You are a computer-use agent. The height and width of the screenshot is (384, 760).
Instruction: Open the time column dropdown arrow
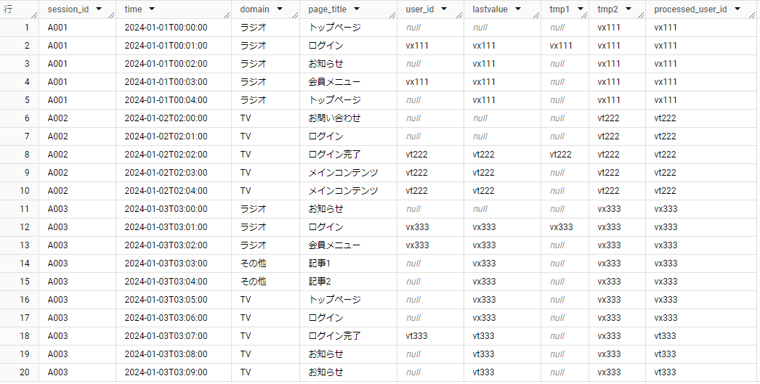[151, 9]
